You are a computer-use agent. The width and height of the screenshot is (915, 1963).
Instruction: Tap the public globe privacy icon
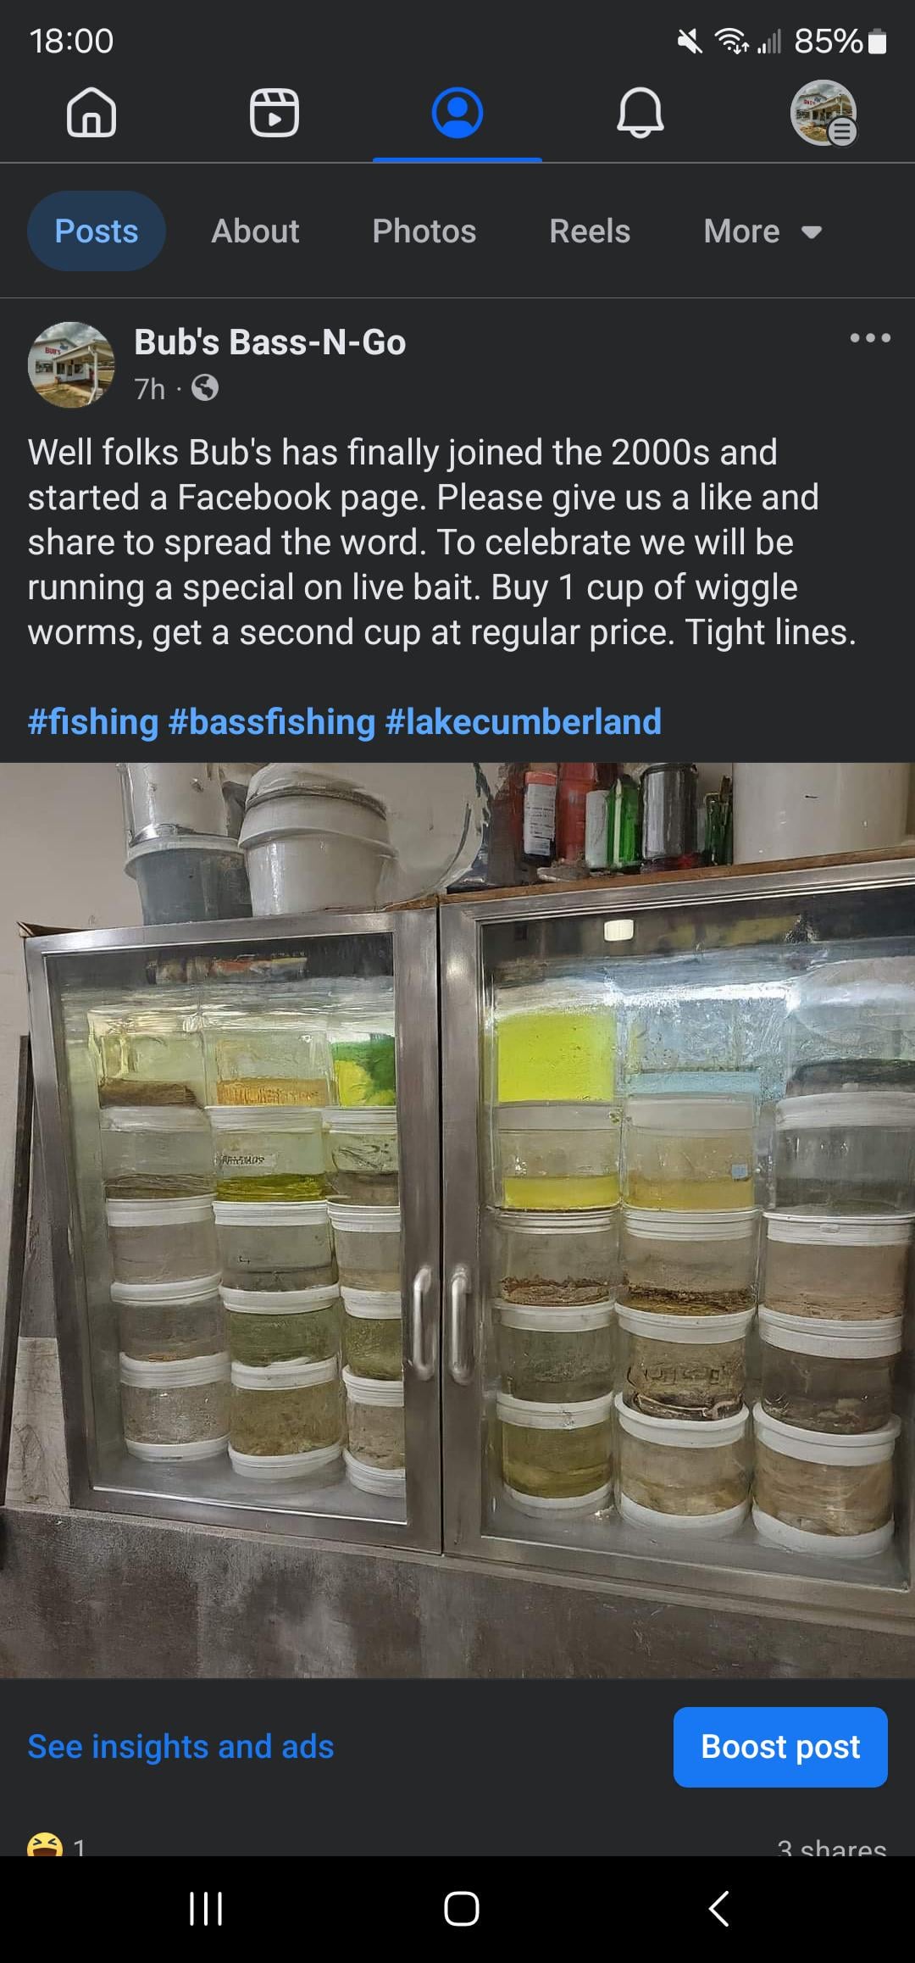point(205,388)
